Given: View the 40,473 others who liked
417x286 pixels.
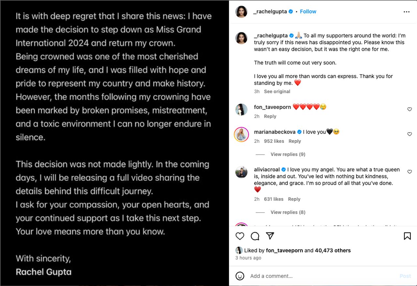Looking at the screenshot, I should click(333, 250).
